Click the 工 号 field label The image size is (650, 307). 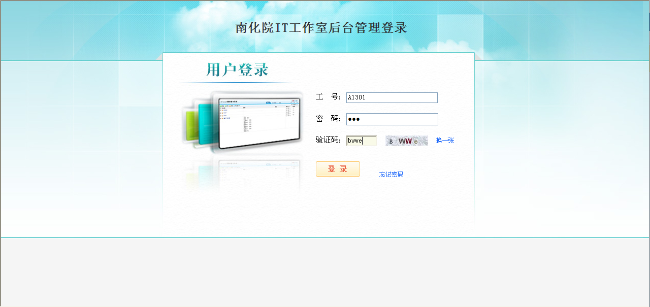point(328,97)
